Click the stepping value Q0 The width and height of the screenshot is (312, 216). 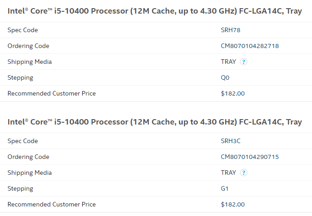(225, 77)
